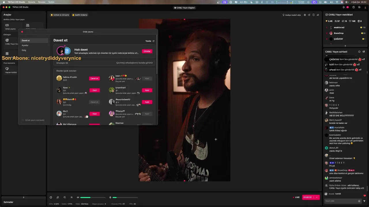Click the share arrow icon above preview
Screen dimensions: 369x207
[318, 15]
